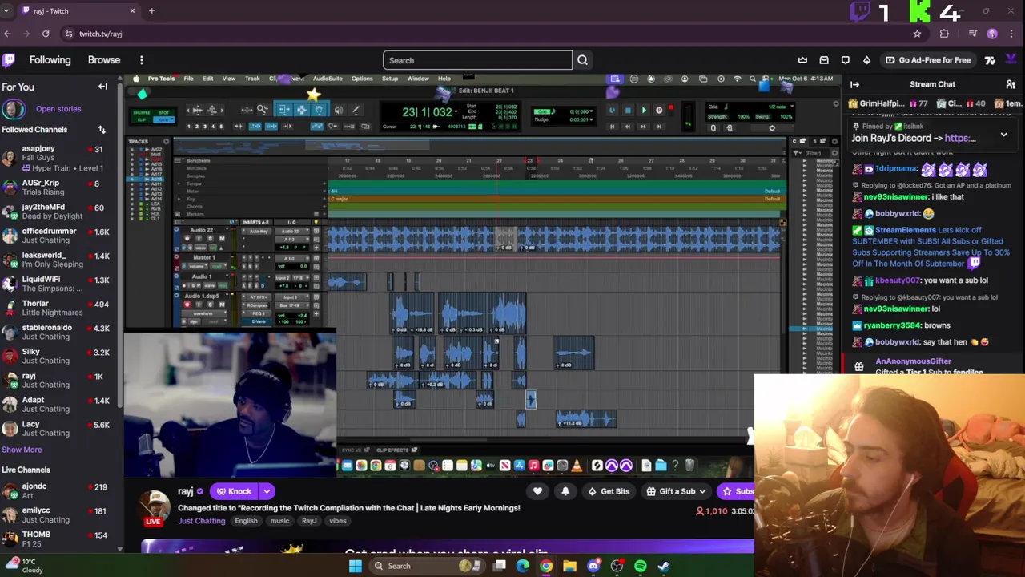Screen dimensions: 1025x577
Task: Open Pro Tools File menu
Action: (x=188, y=79)
